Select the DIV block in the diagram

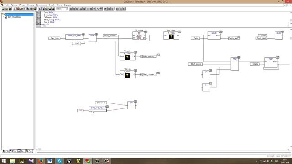click(131, 105)
